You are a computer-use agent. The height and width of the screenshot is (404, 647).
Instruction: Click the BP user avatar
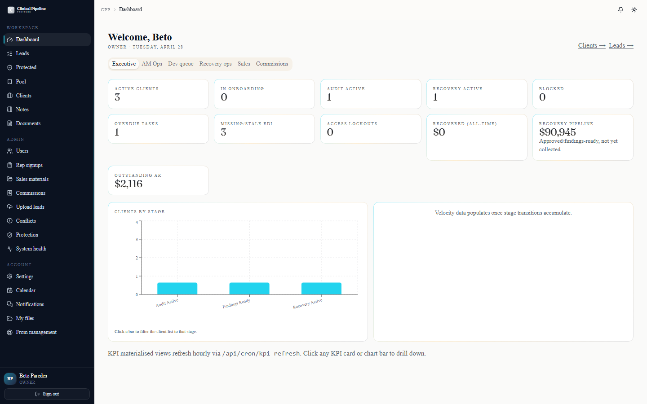click(x=10, y=379)
